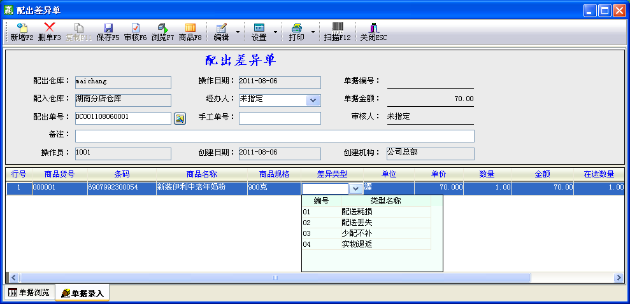Click the 打印 print icon
Viewport: 630px width, 304px height.
tap(296, 28)
